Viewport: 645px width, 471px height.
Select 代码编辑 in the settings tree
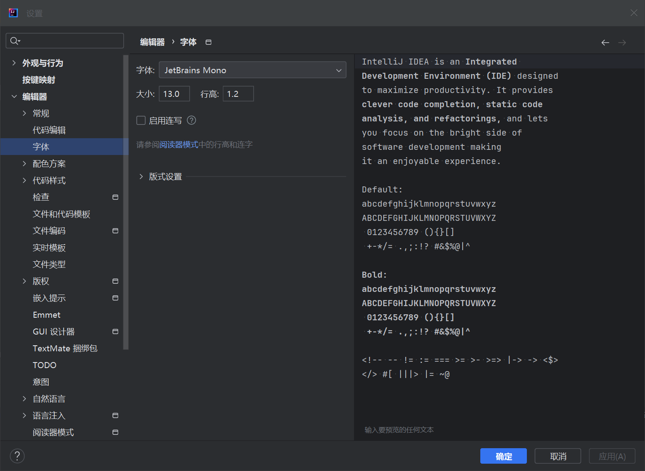point(49,130)
